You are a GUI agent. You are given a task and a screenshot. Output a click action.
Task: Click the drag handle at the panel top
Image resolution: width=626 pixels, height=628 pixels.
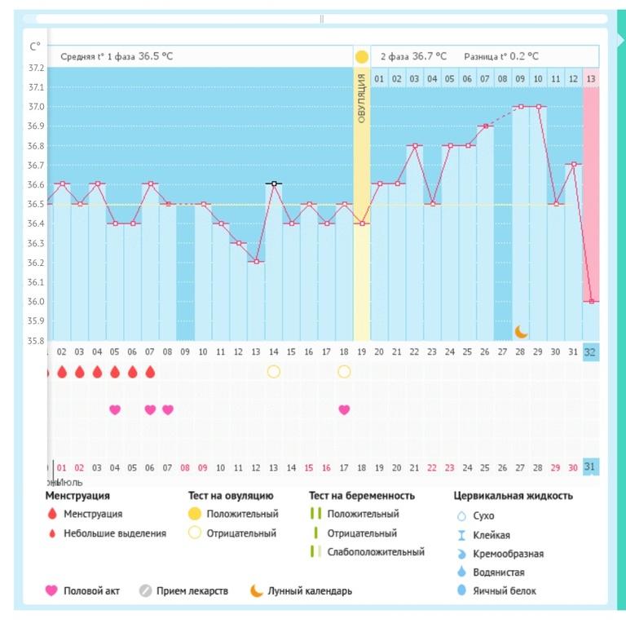(322, 18)
